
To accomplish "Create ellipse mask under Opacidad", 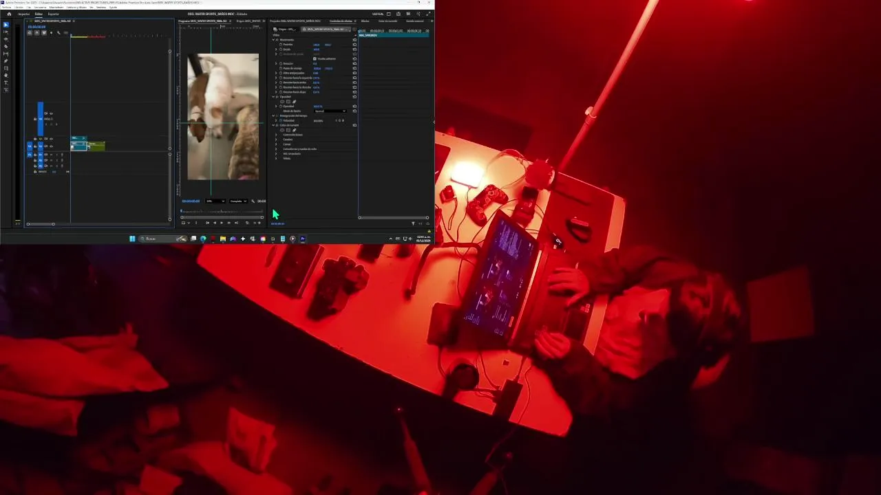I will click(282, 102).
